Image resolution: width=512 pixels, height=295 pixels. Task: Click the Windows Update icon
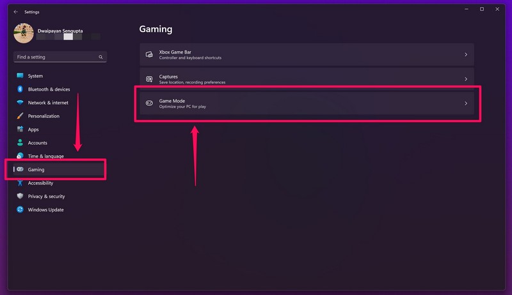(20, 210)
